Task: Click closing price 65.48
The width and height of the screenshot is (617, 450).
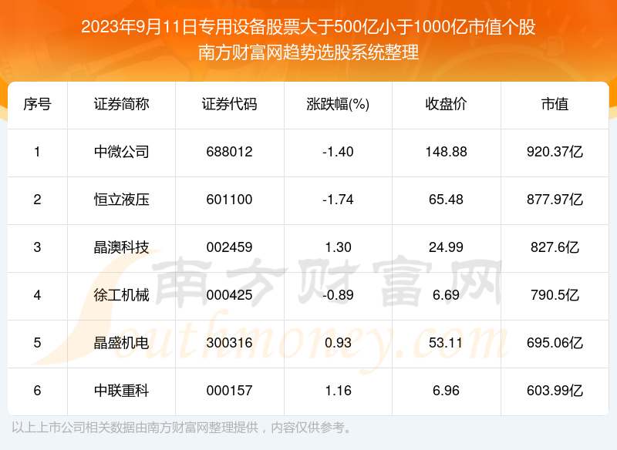Action: point(447,200)
